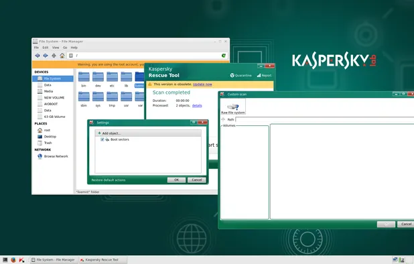
Task: Open the usr folder
Action: pos(126,99)
